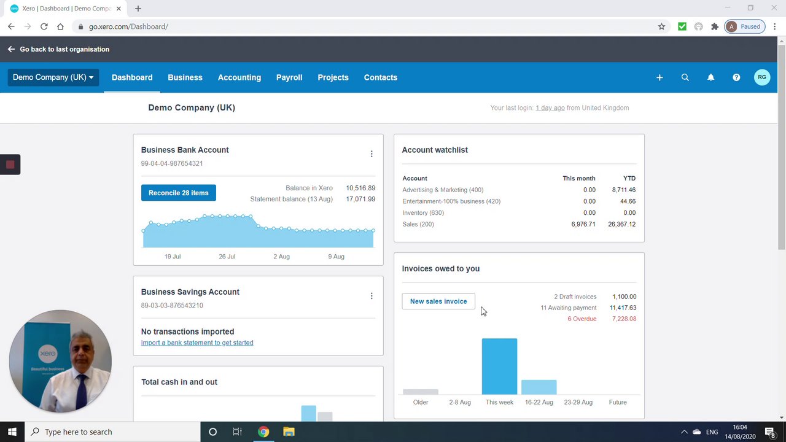Click the browser back arrow
The width and height of the screenshot is (786, 442).
11,26
